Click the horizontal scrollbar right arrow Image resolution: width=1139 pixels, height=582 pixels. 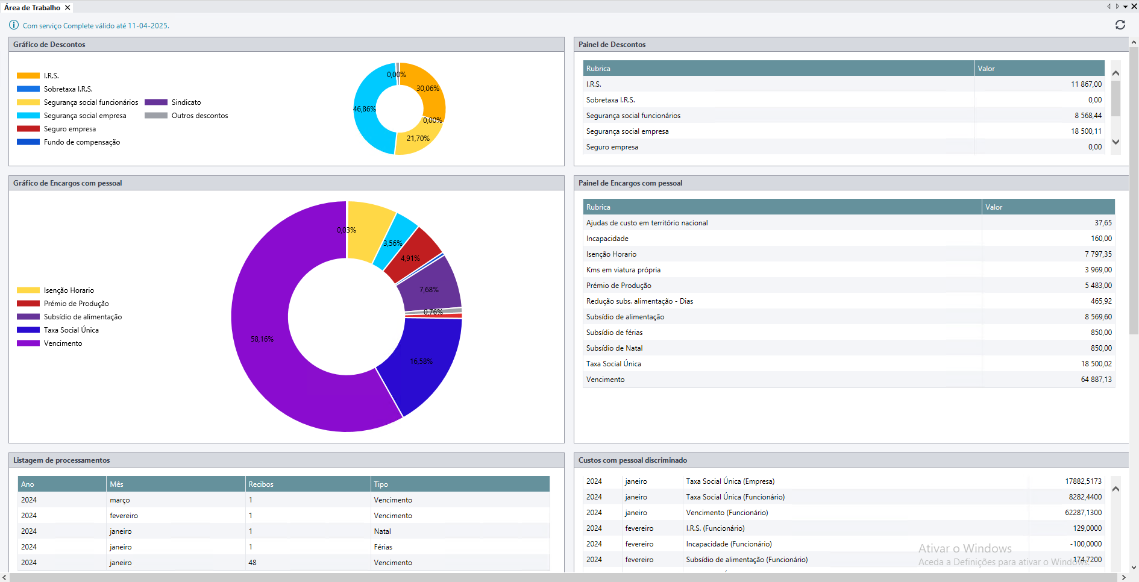click(1123, 577)
